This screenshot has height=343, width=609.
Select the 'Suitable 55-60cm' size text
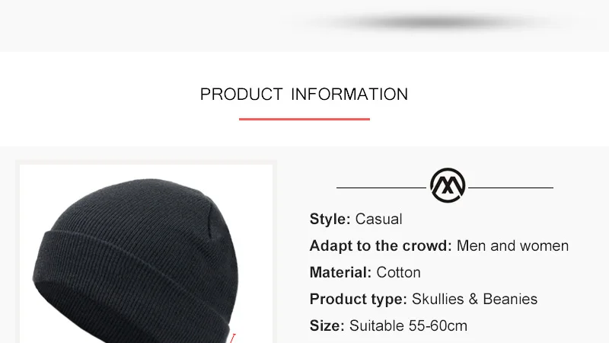click(x=408, y=326)
